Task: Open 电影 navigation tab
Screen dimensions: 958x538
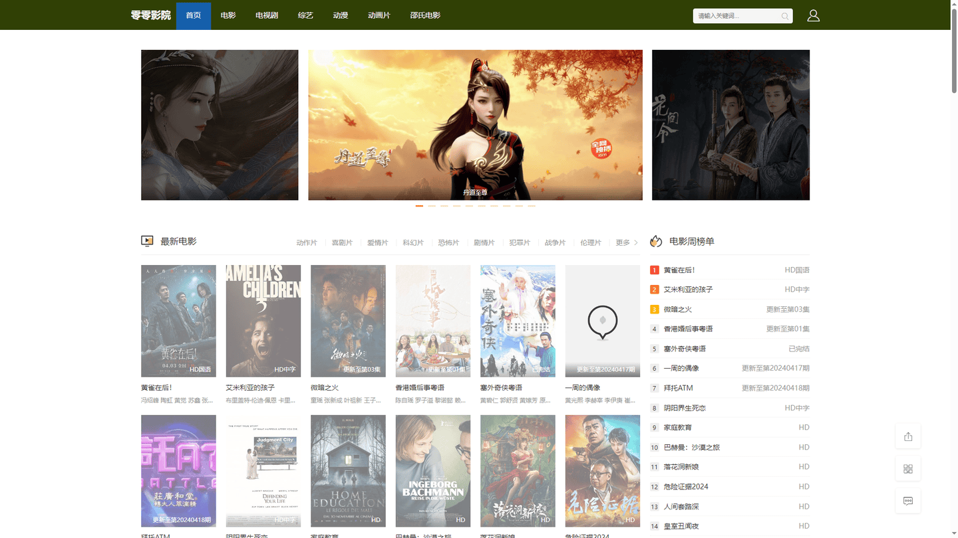Action: point(228,15)
